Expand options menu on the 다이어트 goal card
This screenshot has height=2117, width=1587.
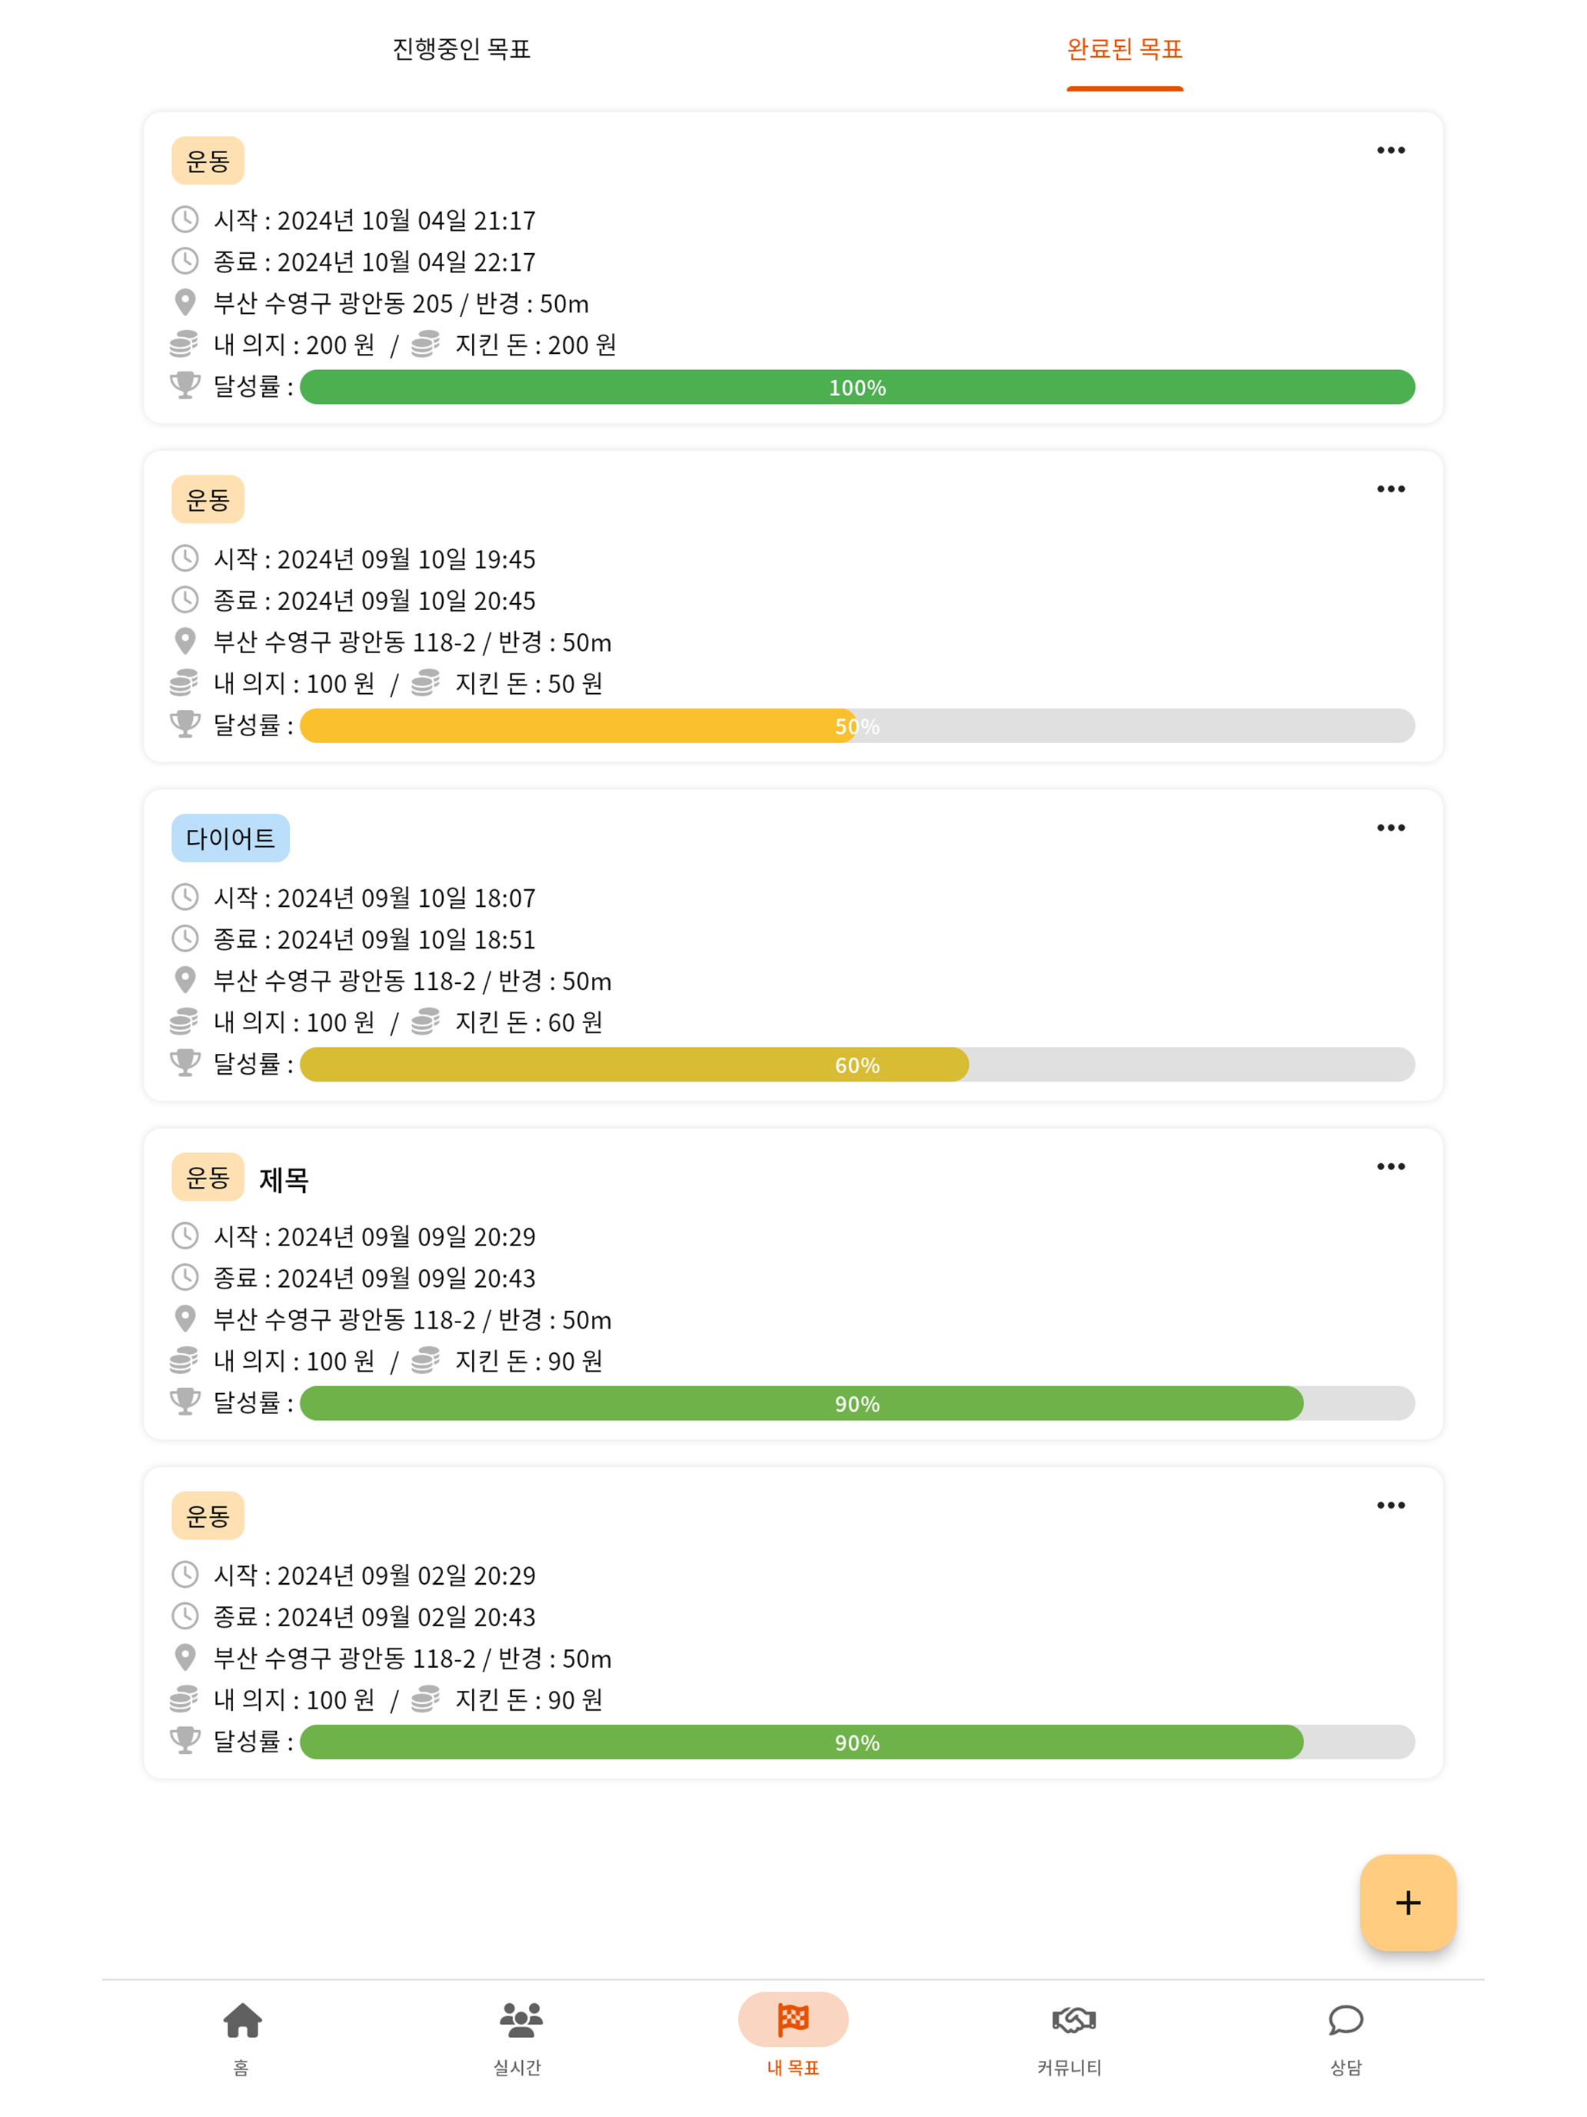pyautogui.click(x=1390, y=828)
